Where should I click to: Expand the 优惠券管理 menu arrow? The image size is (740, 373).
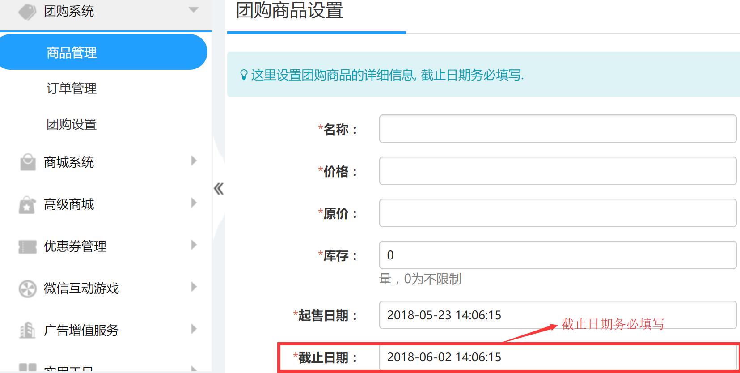194,245
